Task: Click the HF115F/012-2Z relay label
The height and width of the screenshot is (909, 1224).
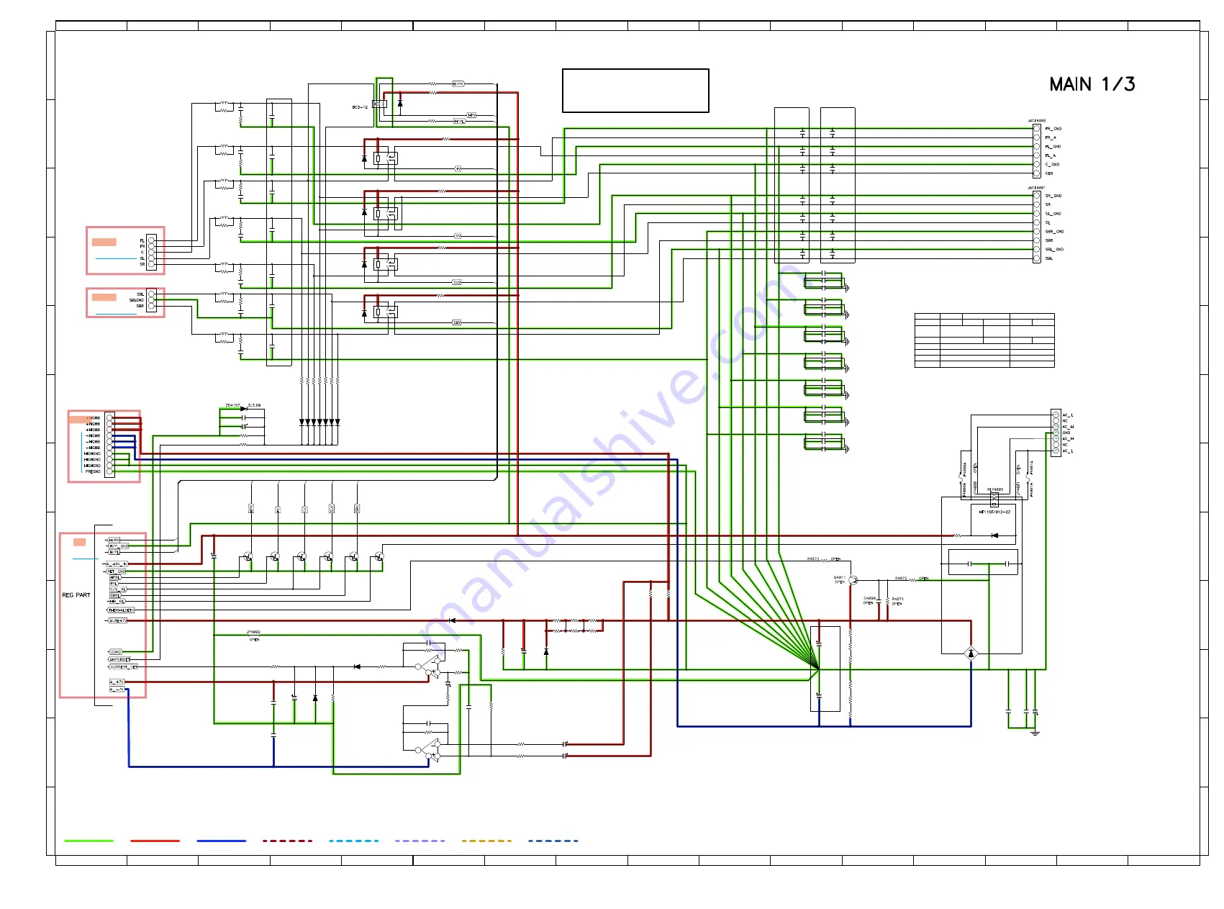Action: [994, 512]
